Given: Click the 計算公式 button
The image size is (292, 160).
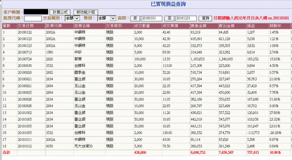Looking at the screenshot, I should pos(60,12).
